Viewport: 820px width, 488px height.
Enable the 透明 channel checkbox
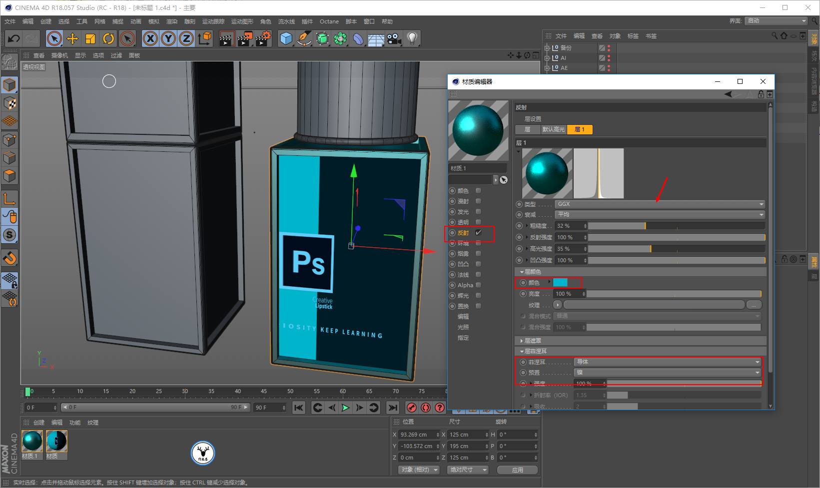[x=478, y=222]
